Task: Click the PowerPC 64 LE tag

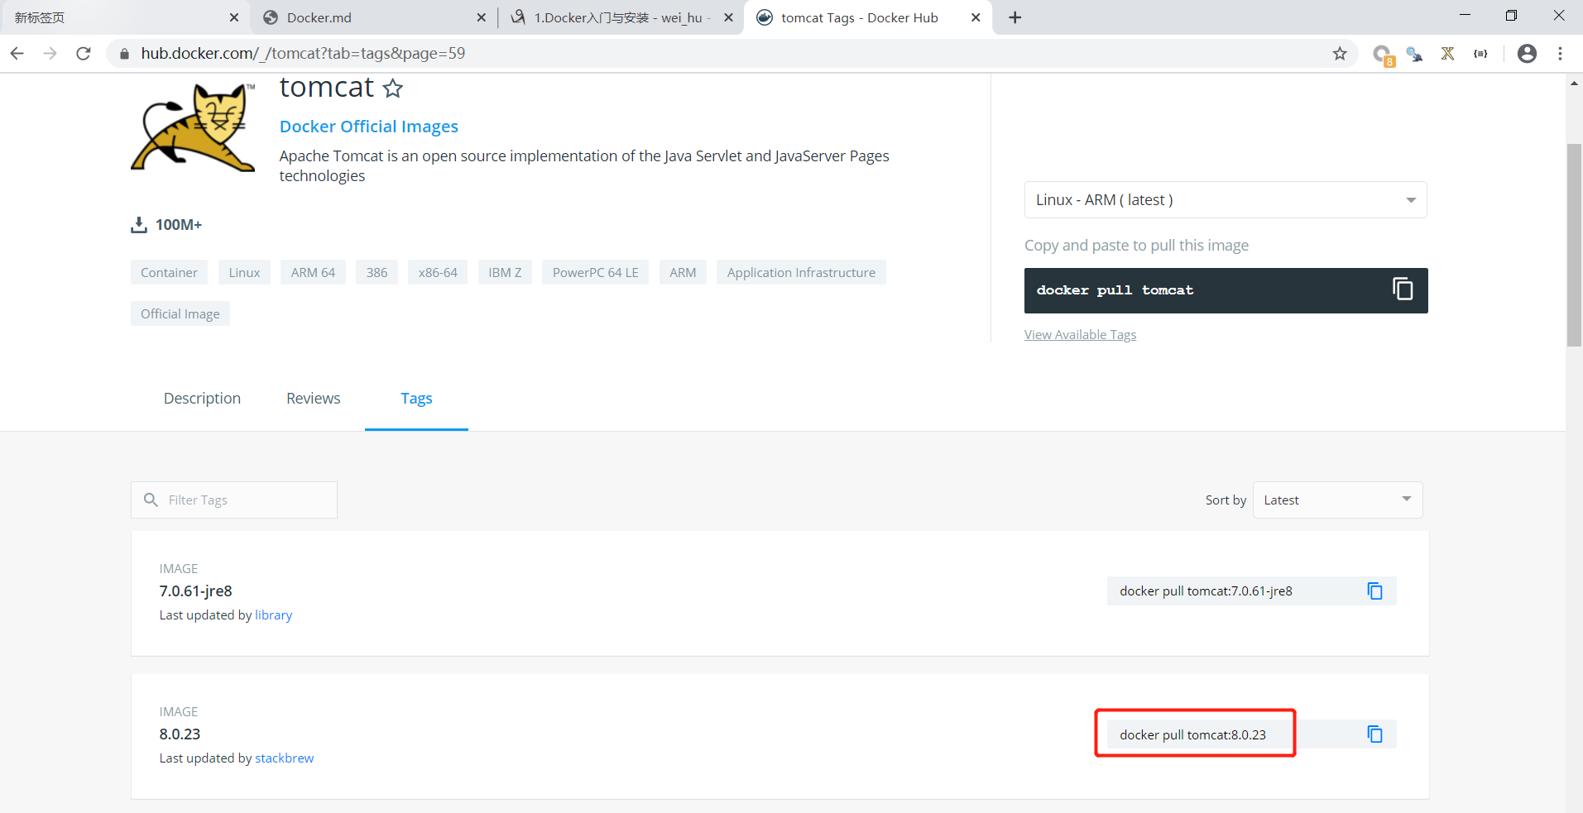Action: coord(596,272)
